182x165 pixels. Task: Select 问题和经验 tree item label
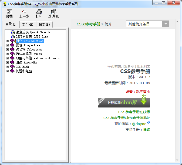coord(24,71)
